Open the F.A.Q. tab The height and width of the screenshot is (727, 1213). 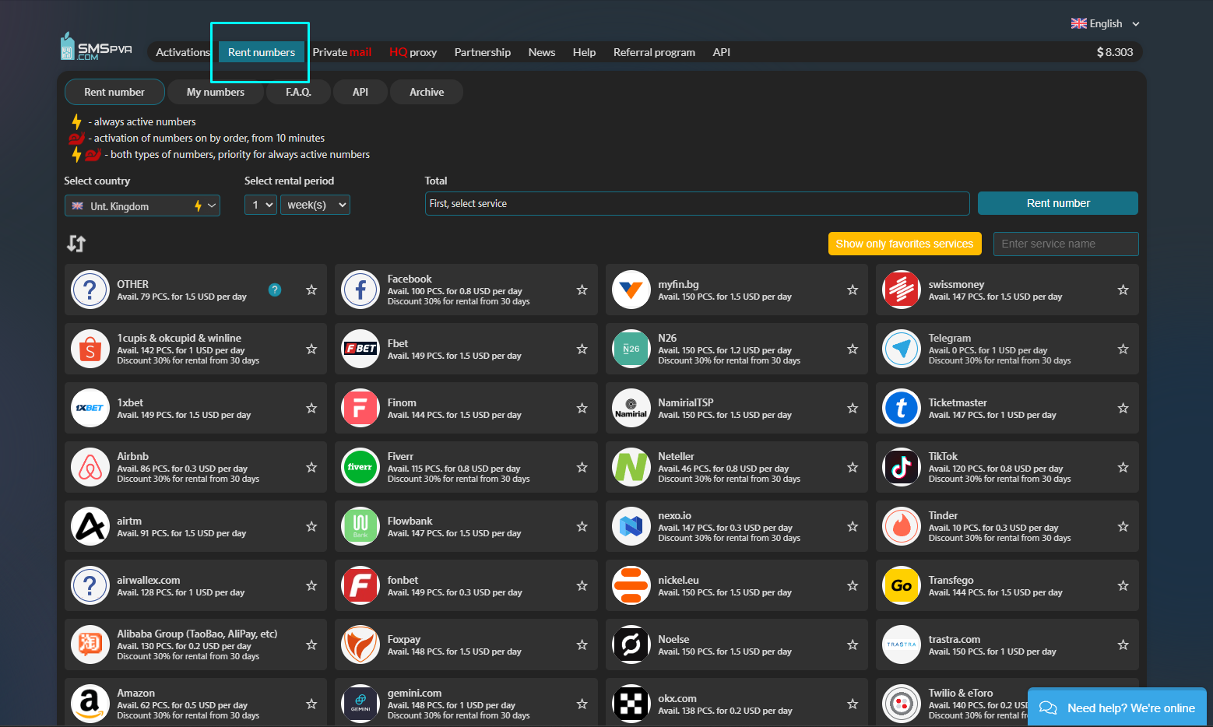point(298,92)
